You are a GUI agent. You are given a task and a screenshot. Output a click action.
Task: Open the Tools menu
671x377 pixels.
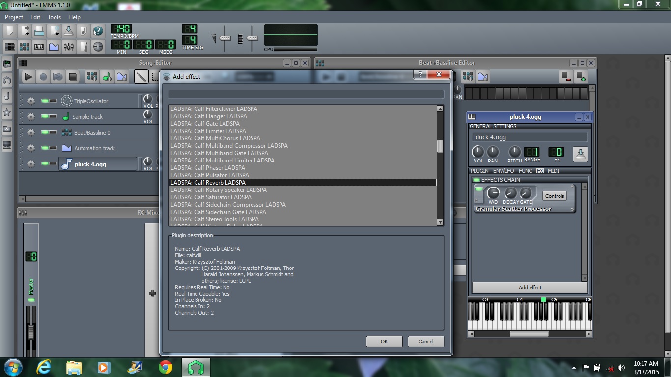54,17
